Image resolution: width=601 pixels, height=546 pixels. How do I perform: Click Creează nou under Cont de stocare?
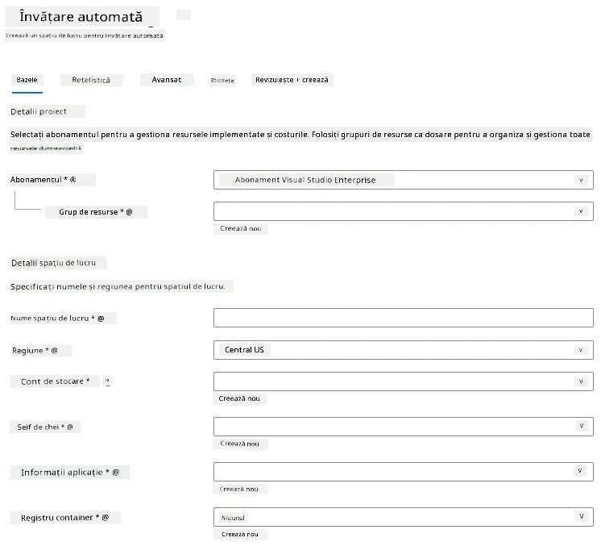pos(239,398)
